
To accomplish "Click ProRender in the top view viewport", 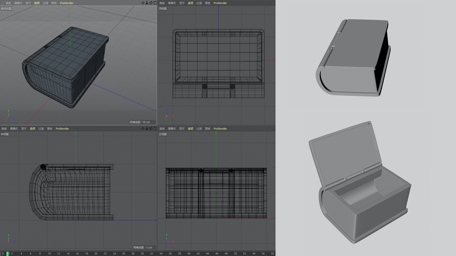I will (220, 3).
